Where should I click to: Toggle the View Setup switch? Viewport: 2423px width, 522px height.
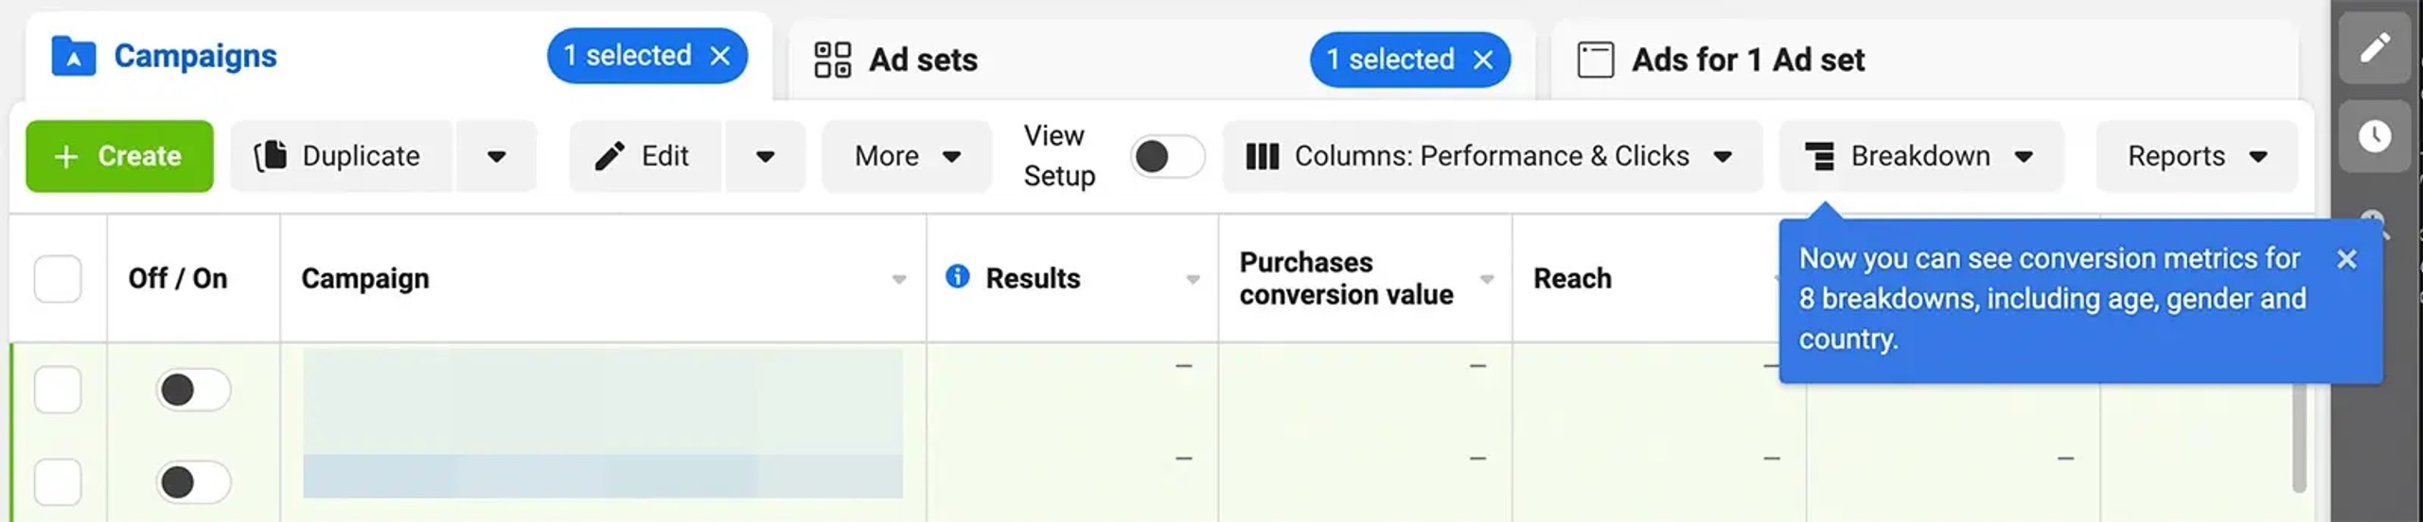(x=1166, y=156)
